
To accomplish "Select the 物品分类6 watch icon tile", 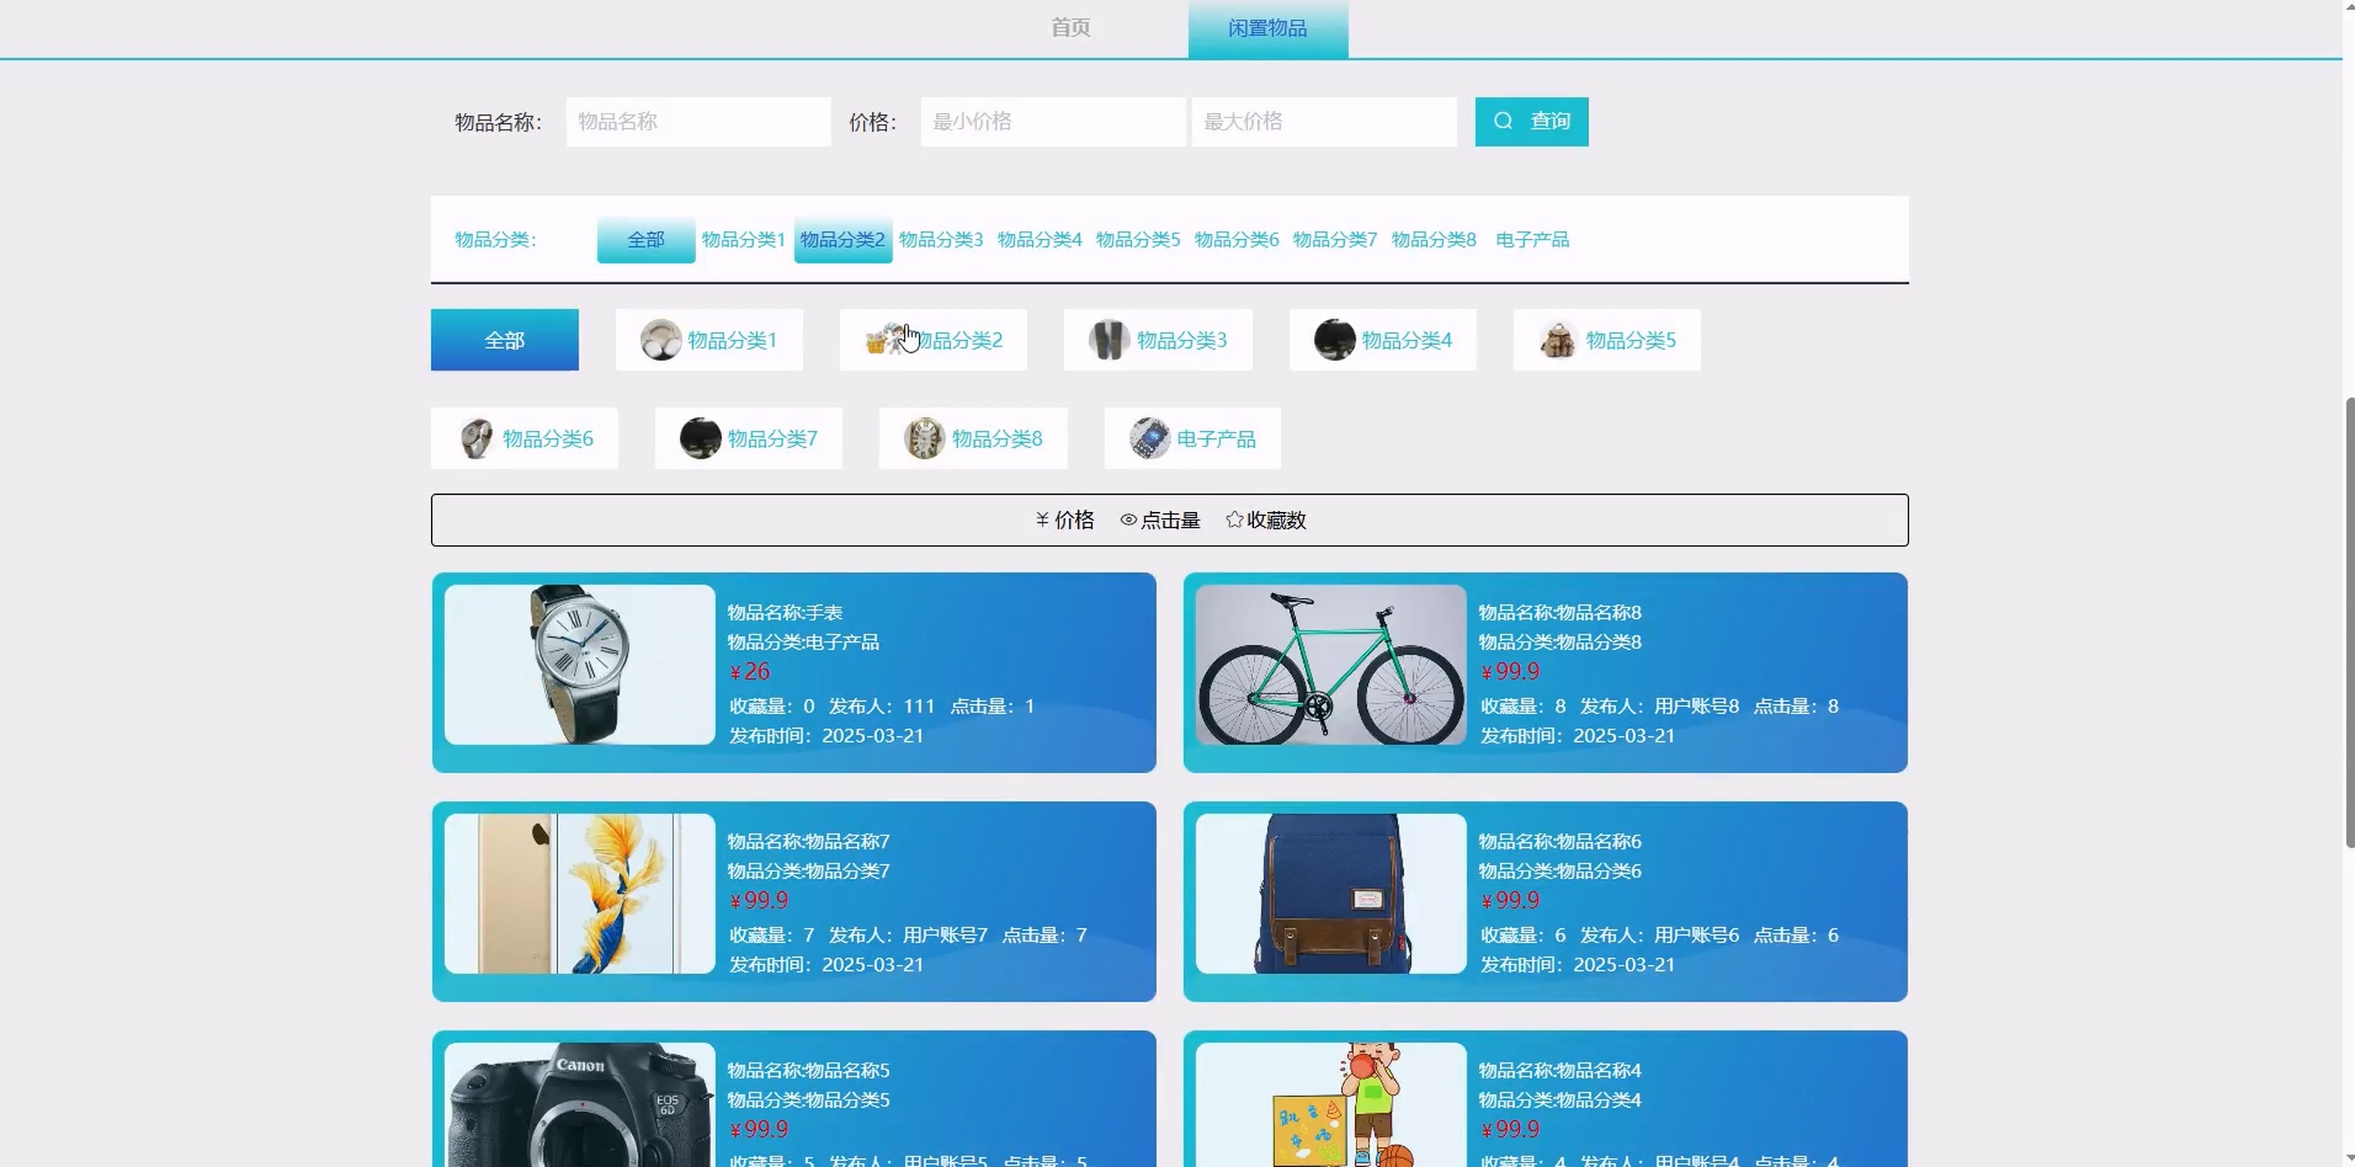I will click(x=524, y=439).
